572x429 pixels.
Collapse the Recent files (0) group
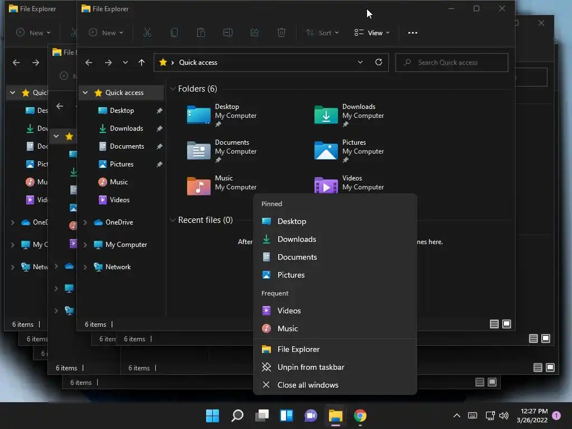[173, 220]
